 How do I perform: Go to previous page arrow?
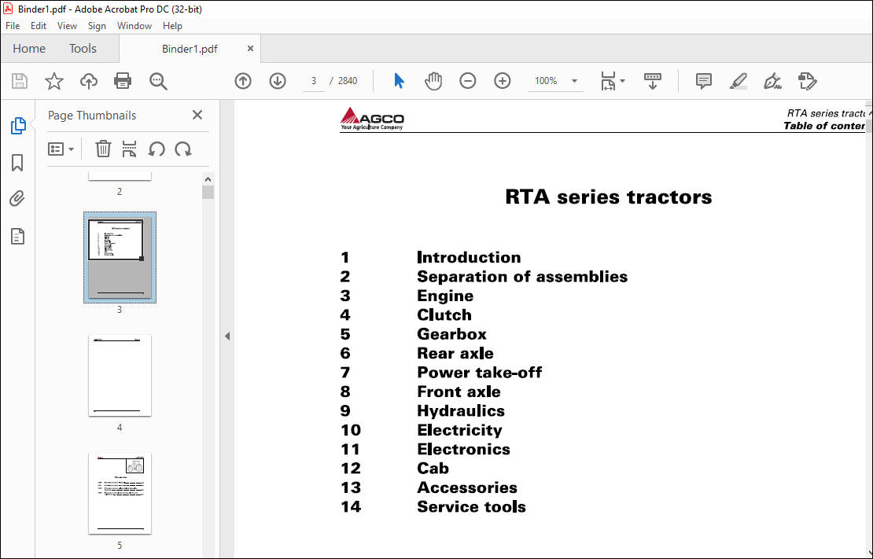[243, 81]
